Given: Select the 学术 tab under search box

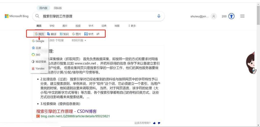Looking at the screenshot, I should [91, 26].
